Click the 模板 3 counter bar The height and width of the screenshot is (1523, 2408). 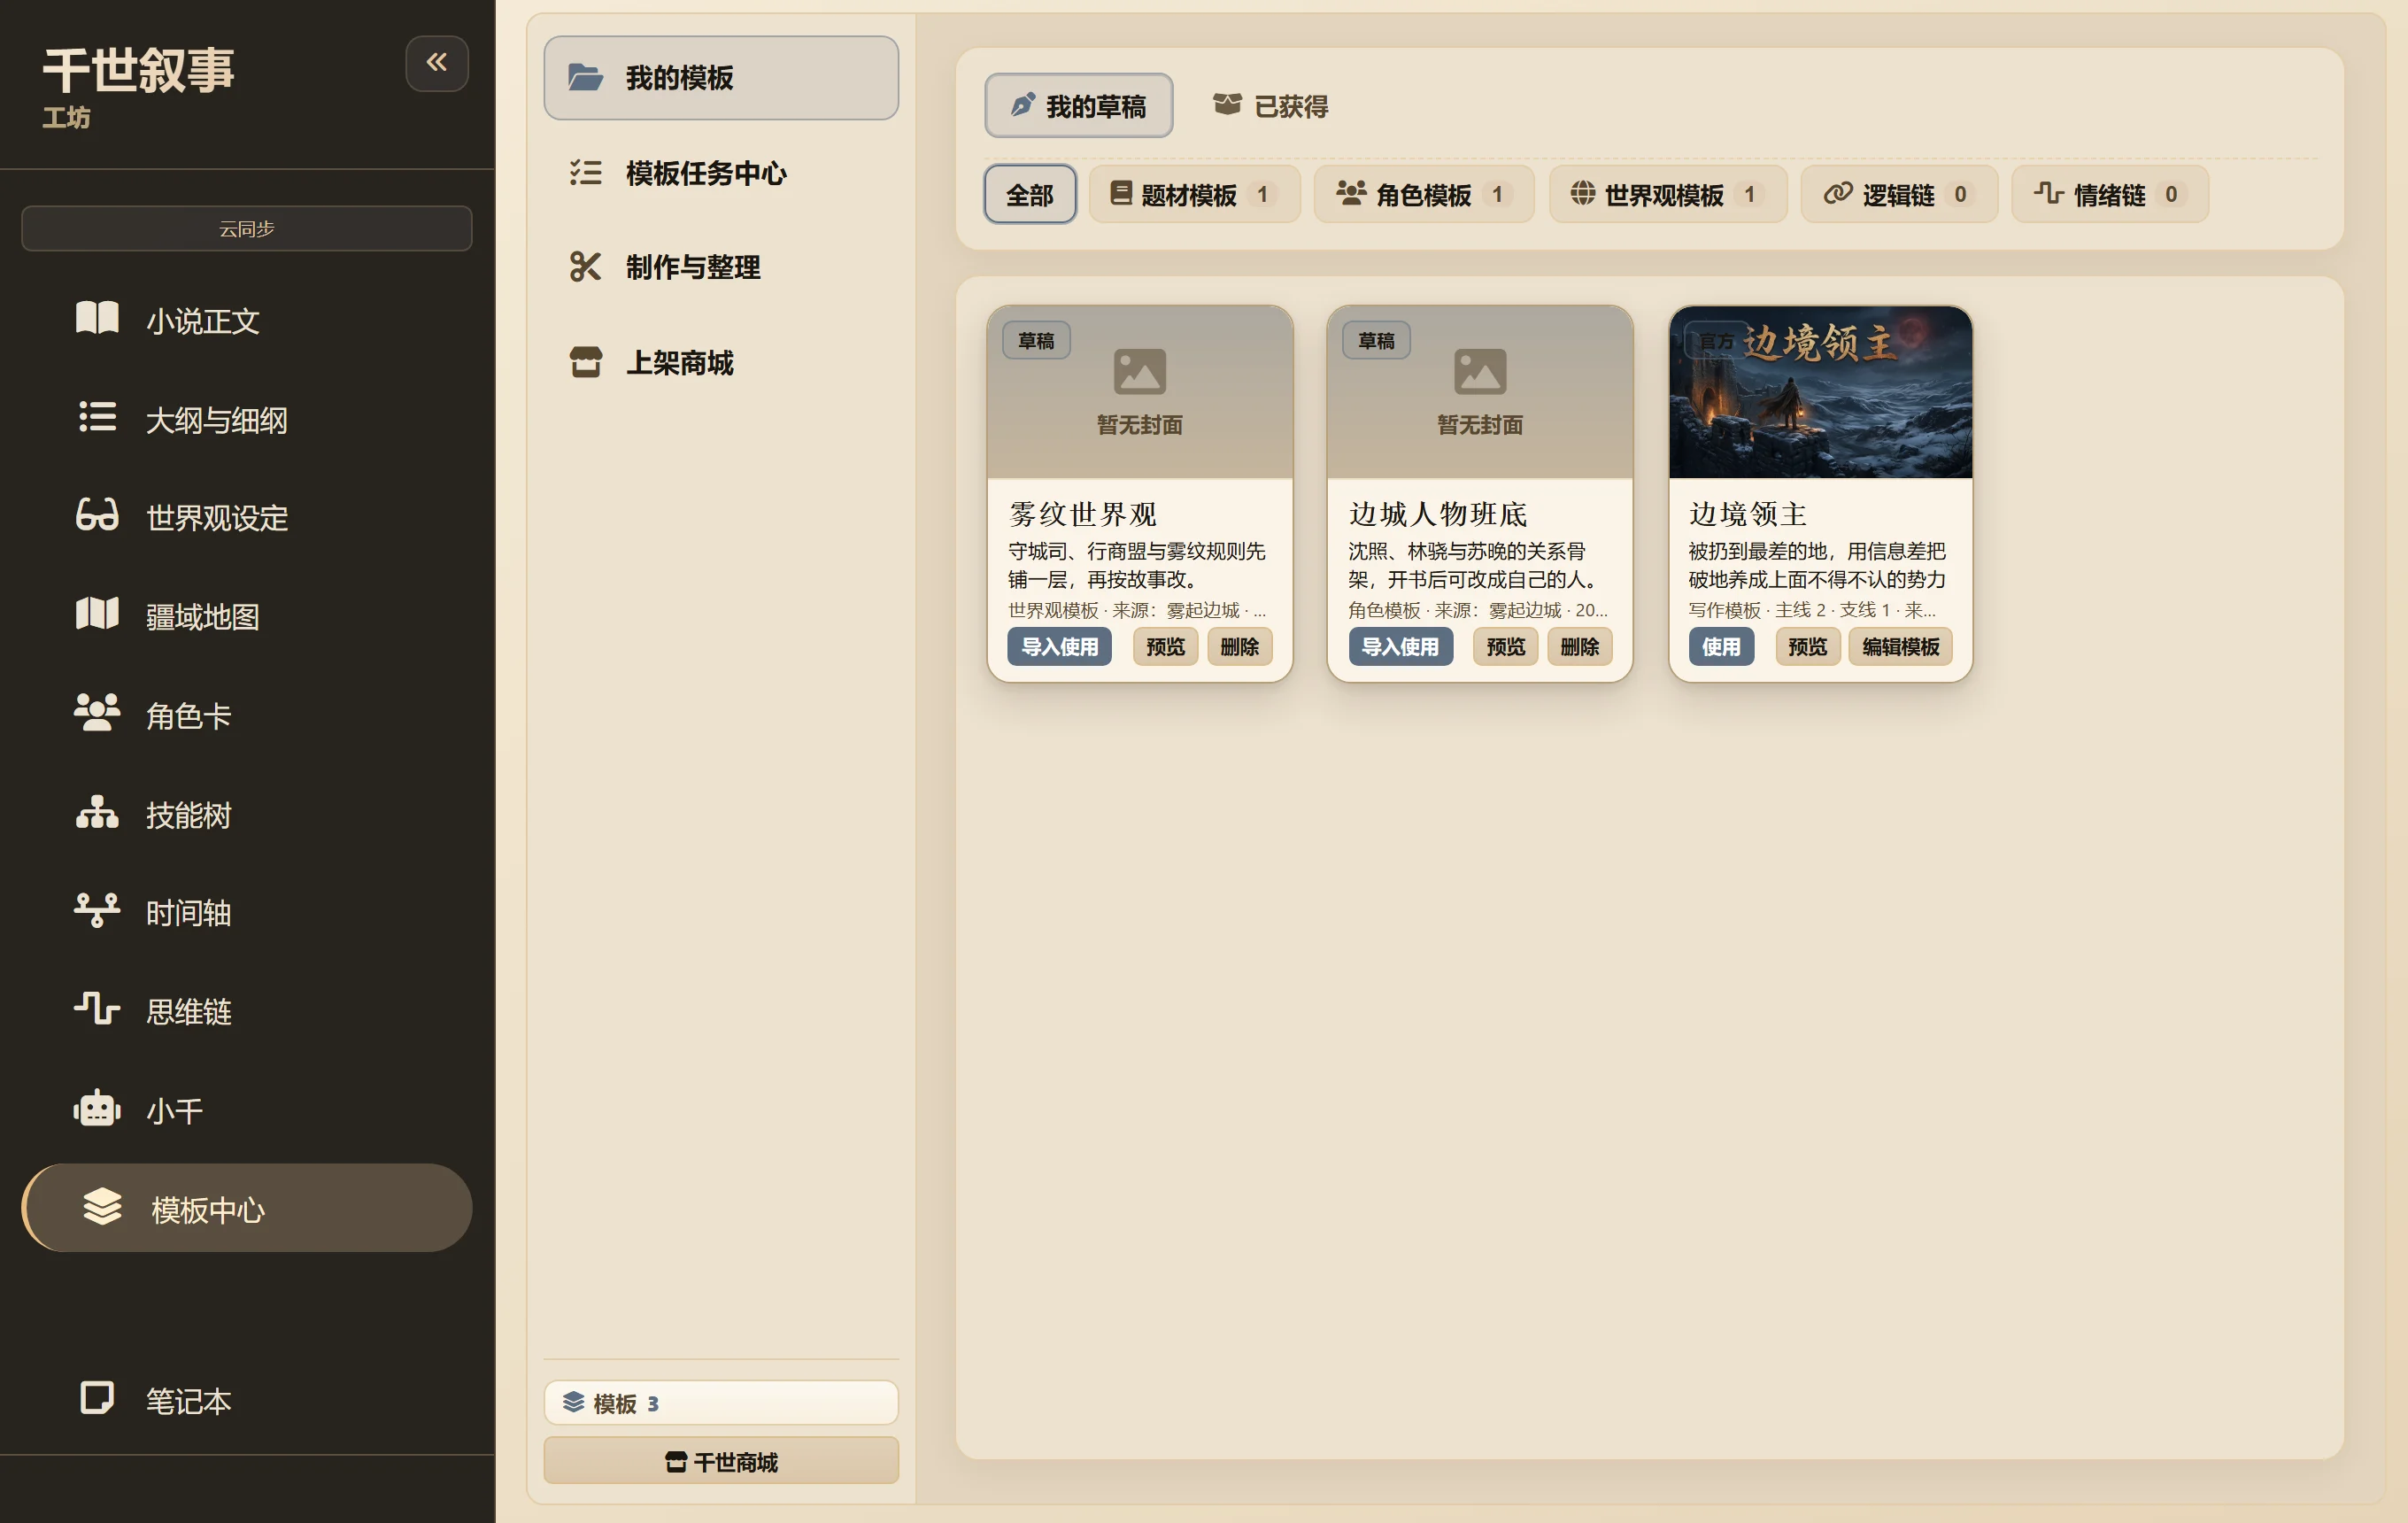pyautogui.click(x=721, y=1402)
